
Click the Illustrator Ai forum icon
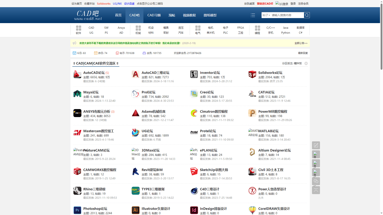(136, 210)
